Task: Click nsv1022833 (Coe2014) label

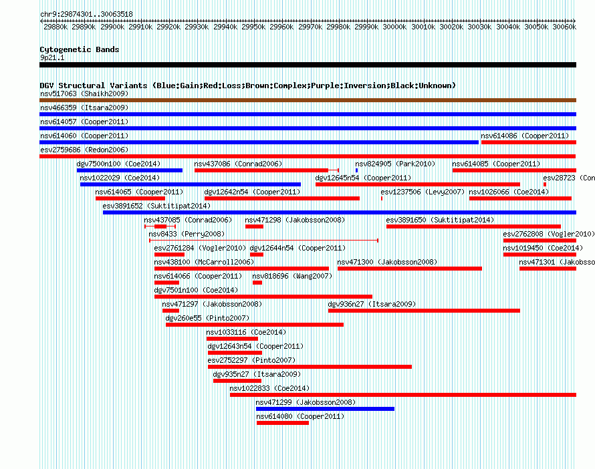Action: [269, 388]
